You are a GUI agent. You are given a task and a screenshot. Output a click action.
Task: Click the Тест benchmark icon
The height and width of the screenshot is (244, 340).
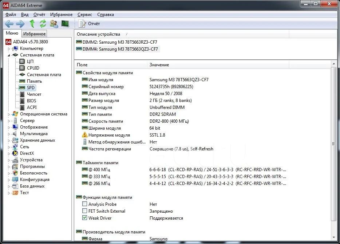pos(15,193)
